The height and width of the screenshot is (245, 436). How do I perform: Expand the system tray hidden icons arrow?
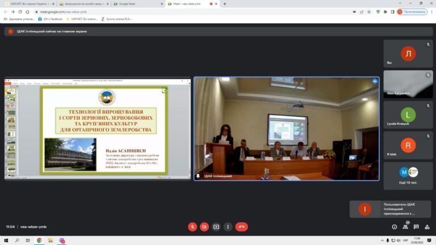[381, 240]
